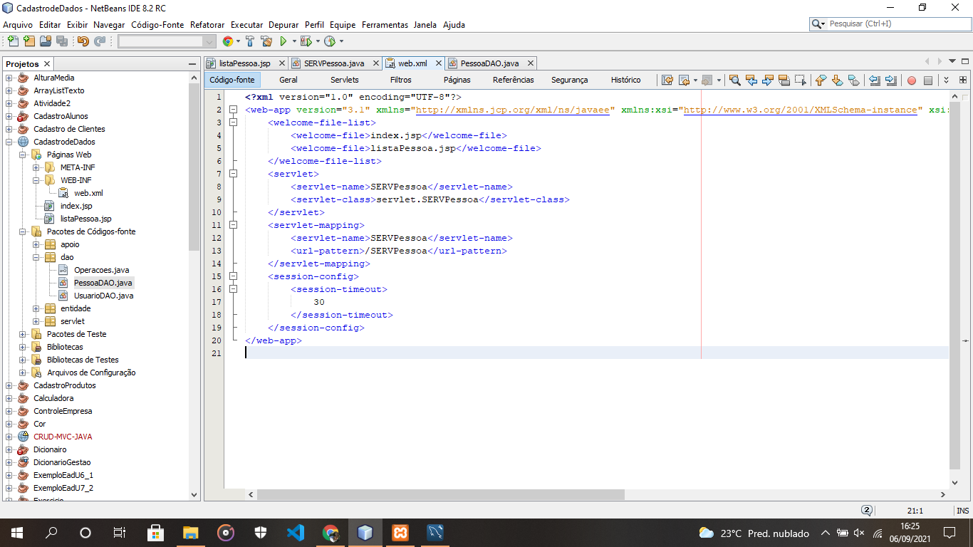Expand the CadastroProdutos project node
The height and width of the screenshot is (547, 973).
point(9,385)
